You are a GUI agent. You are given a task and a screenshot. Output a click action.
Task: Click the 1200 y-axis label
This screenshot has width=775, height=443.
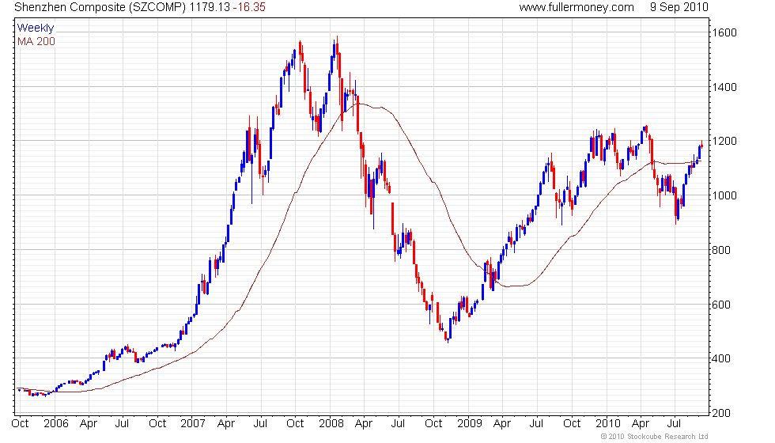coord(724,142)
